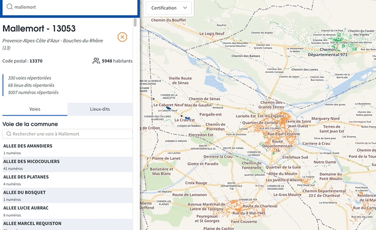Select ALLEE LUCIE AUBRAC in the list
Image resolution: width=376 pixels, height=230 pixels.
(x=68, y=211)
